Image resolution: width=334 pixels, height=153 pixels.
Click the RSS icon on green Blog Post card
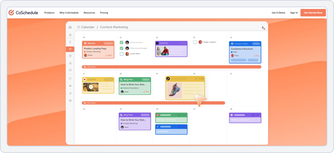point(121,80)
